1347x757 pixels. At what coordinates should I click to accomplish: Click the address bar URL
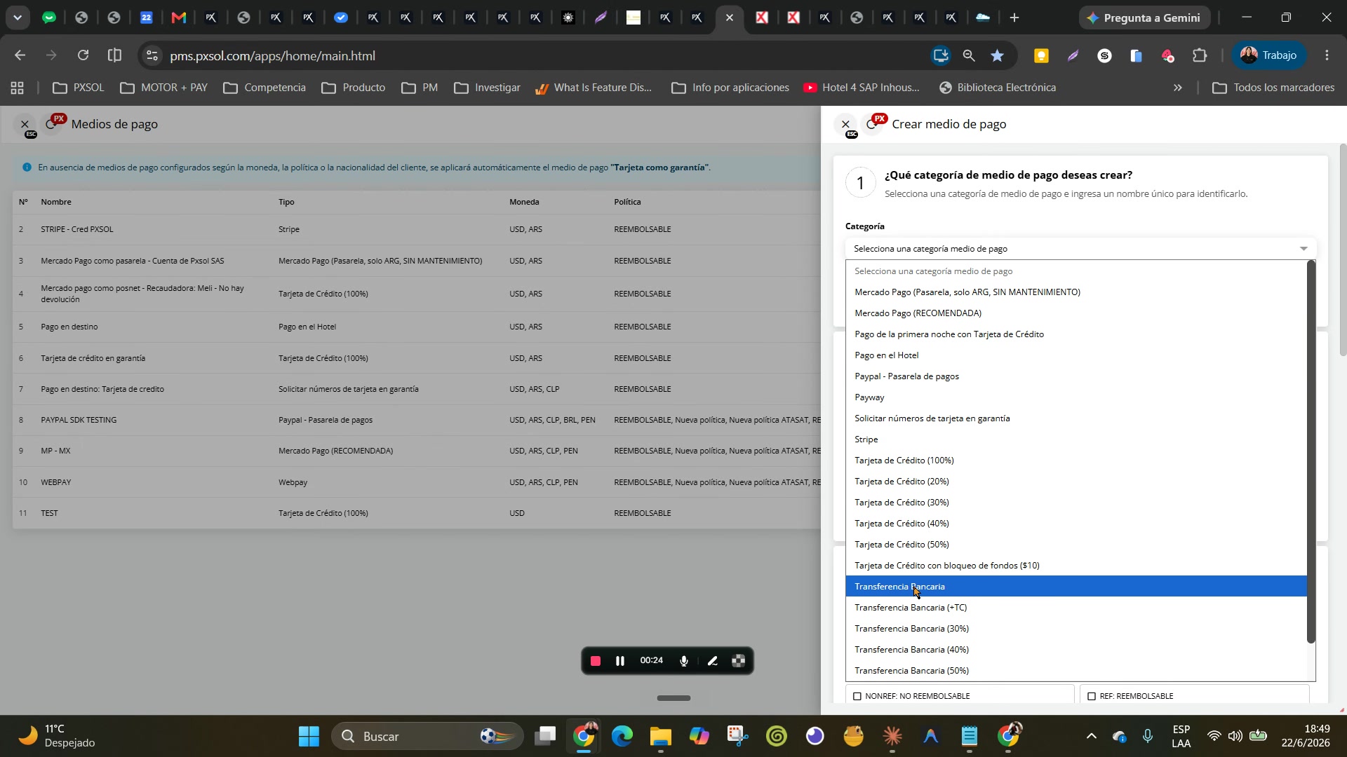272,55
